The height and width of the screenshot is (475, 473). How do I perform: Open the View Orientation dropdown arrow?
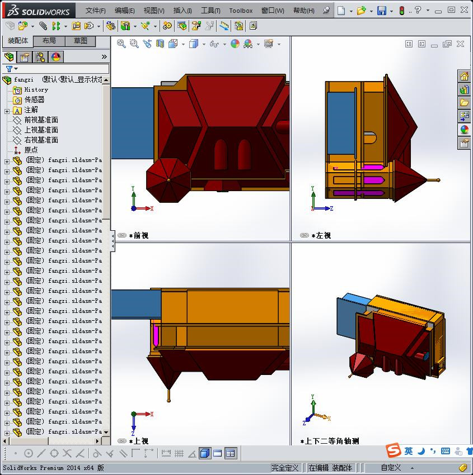click(183, 45)
